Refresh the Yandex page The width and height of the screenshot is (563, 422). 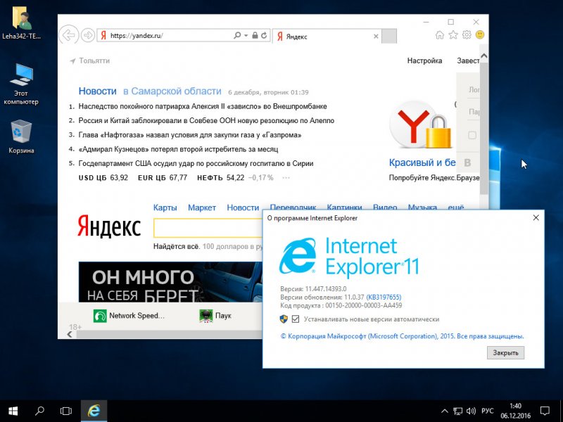point(264,35)
